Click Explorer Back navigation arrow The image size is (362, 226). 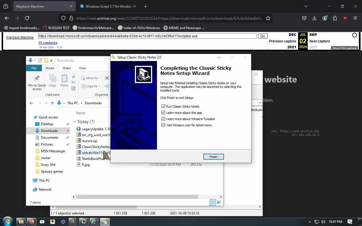click(31, 103)
